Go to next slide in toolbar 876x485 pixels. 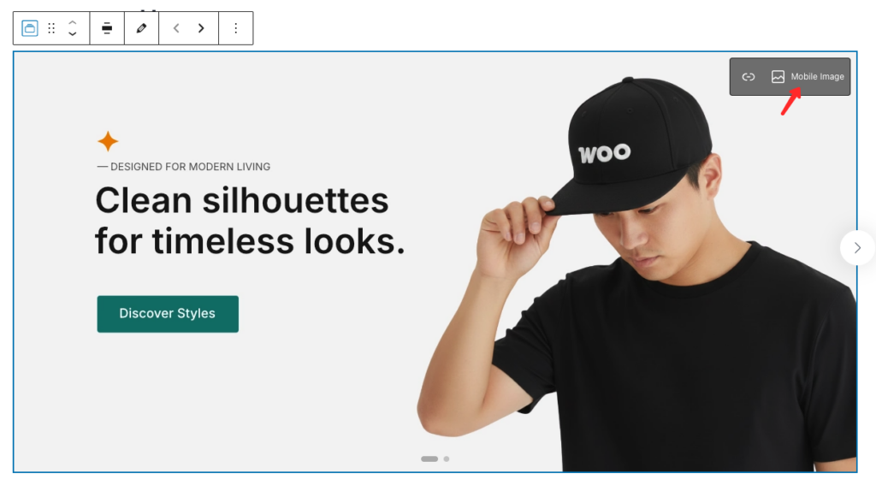click(201, 28)
